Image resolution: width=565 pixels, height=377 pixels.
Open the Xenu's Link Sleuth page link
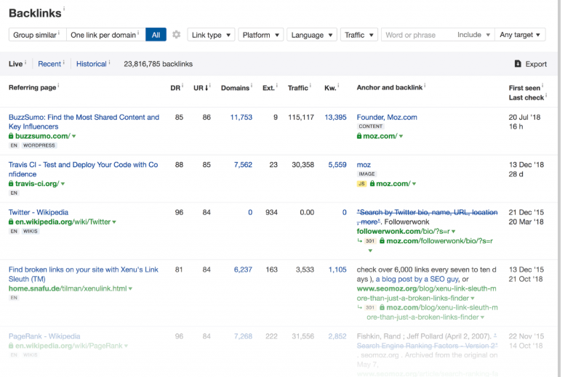[x=83, y=274]
